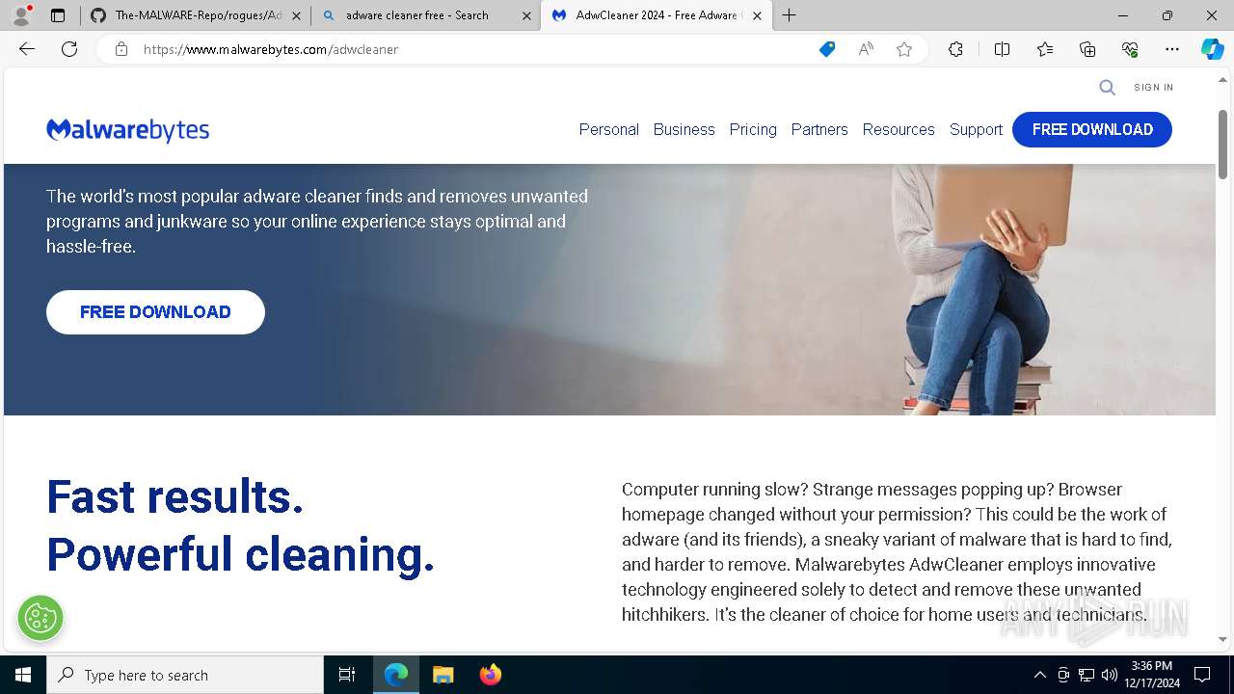Open the shopping tag icon in address bar
This screenshot has height=694, width=1234.
point(827,49)
